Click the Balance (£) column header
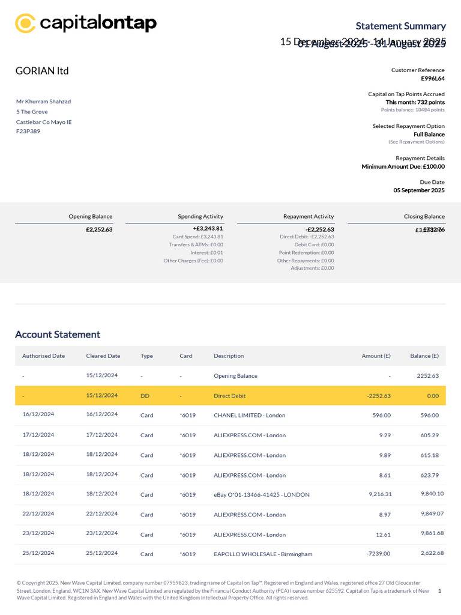Image resolution: width=461 pixels, height=615 pixels. (x=424, y=356)
